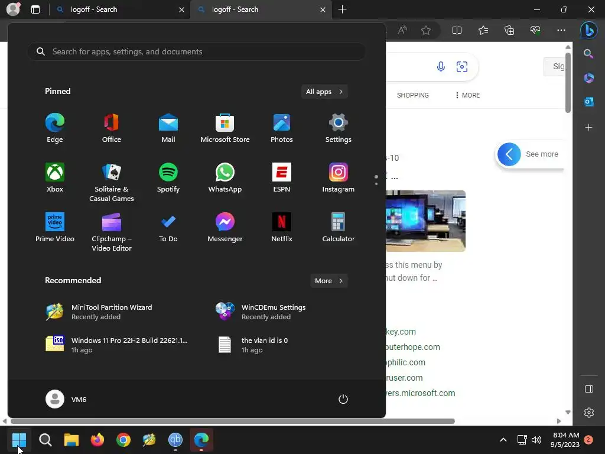Open sidebar settings gear
The width and height of the screenshot is (605, 454).
click(x=589, y=413)
